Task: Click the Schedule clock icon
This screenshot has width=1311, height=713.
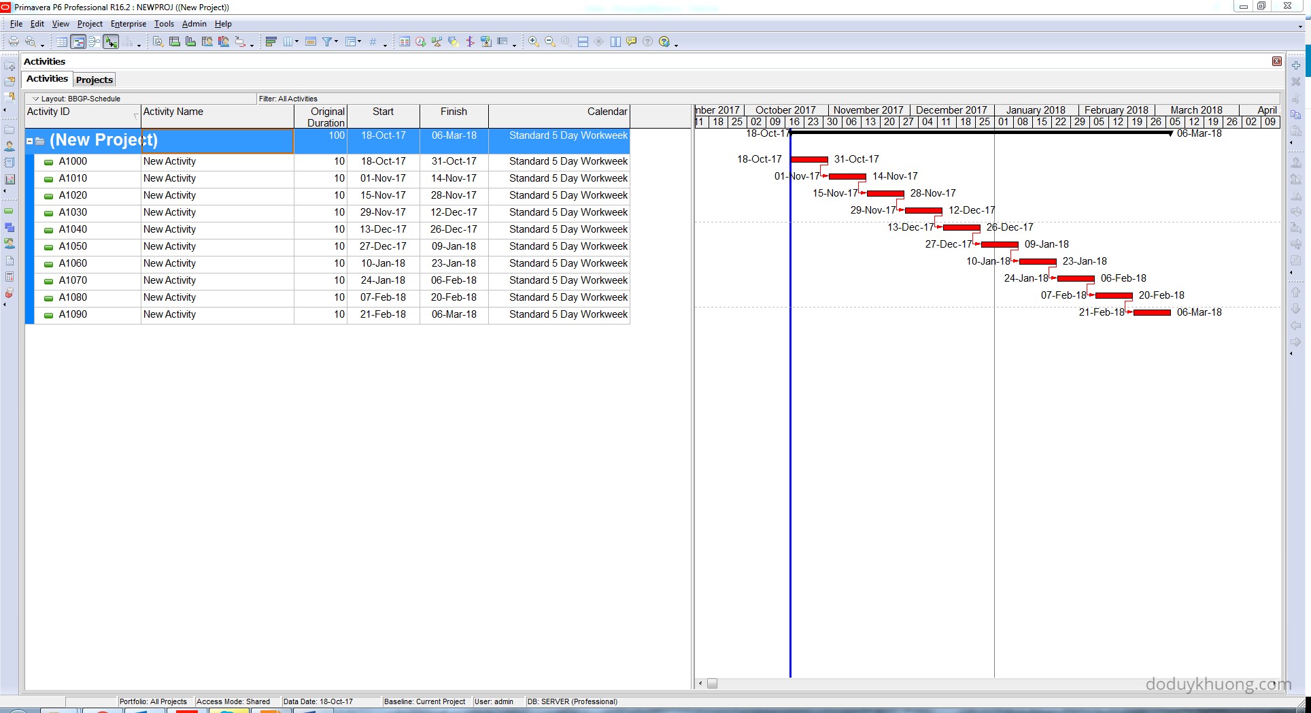Action: [x=420, y=42]
